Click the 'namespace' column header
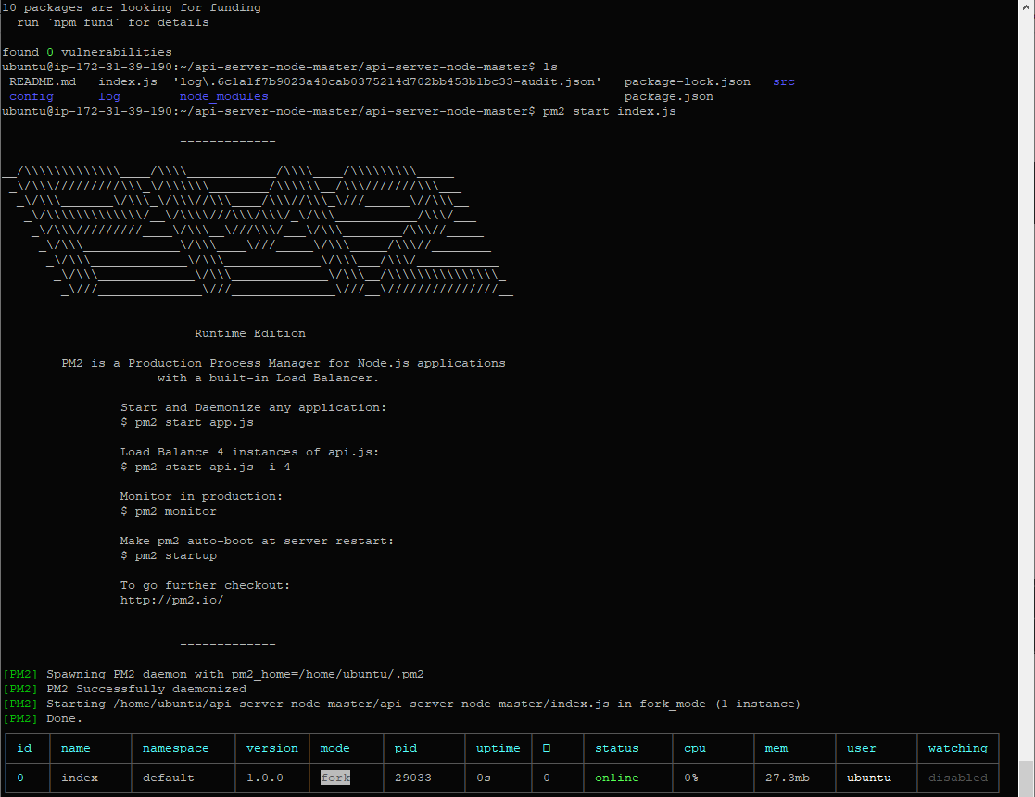 point(175,748)
